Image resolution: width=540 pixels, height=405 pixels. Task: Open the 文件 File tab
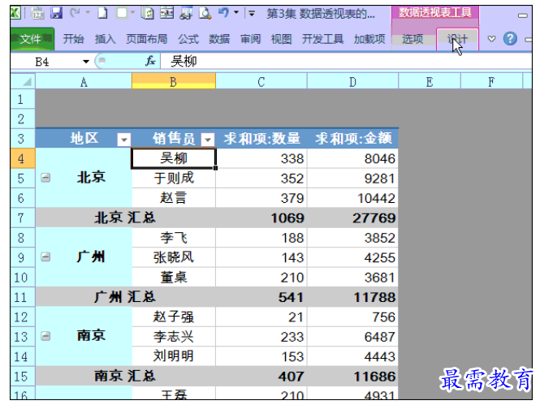tap(32, 39)
